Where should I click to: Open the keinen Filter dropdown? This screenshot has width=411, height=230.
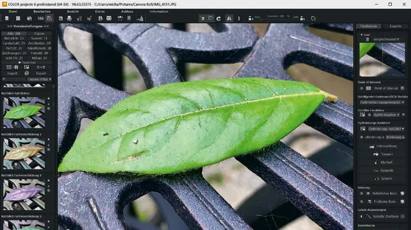pos(39,79)
